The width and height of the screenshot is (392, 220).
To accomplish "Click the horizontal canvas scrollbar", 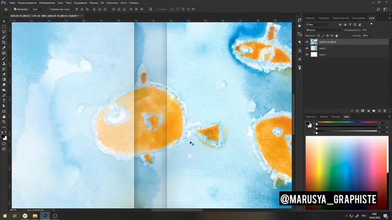I will tap(177, 210).
